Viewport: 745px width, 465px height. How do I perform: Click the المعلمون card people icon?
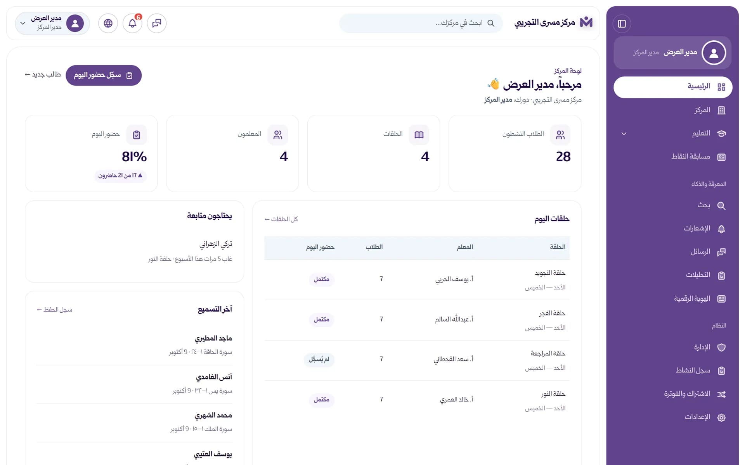[x=277, y=135]
